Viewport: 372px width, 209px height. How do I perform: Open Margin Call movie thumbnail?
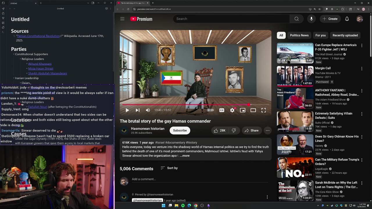[x=295, y=76]
